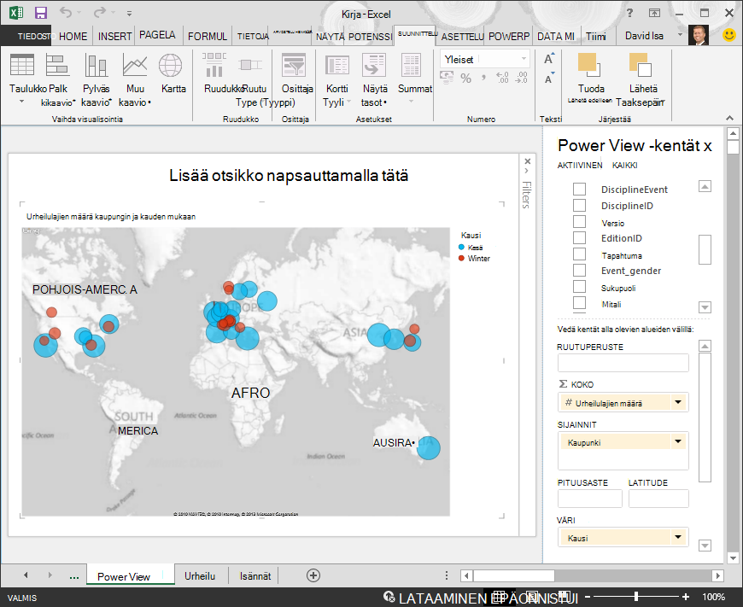Switch to the POWERP ribbon tab
Screen dimensions: 743x607
(x=509, y=36)
